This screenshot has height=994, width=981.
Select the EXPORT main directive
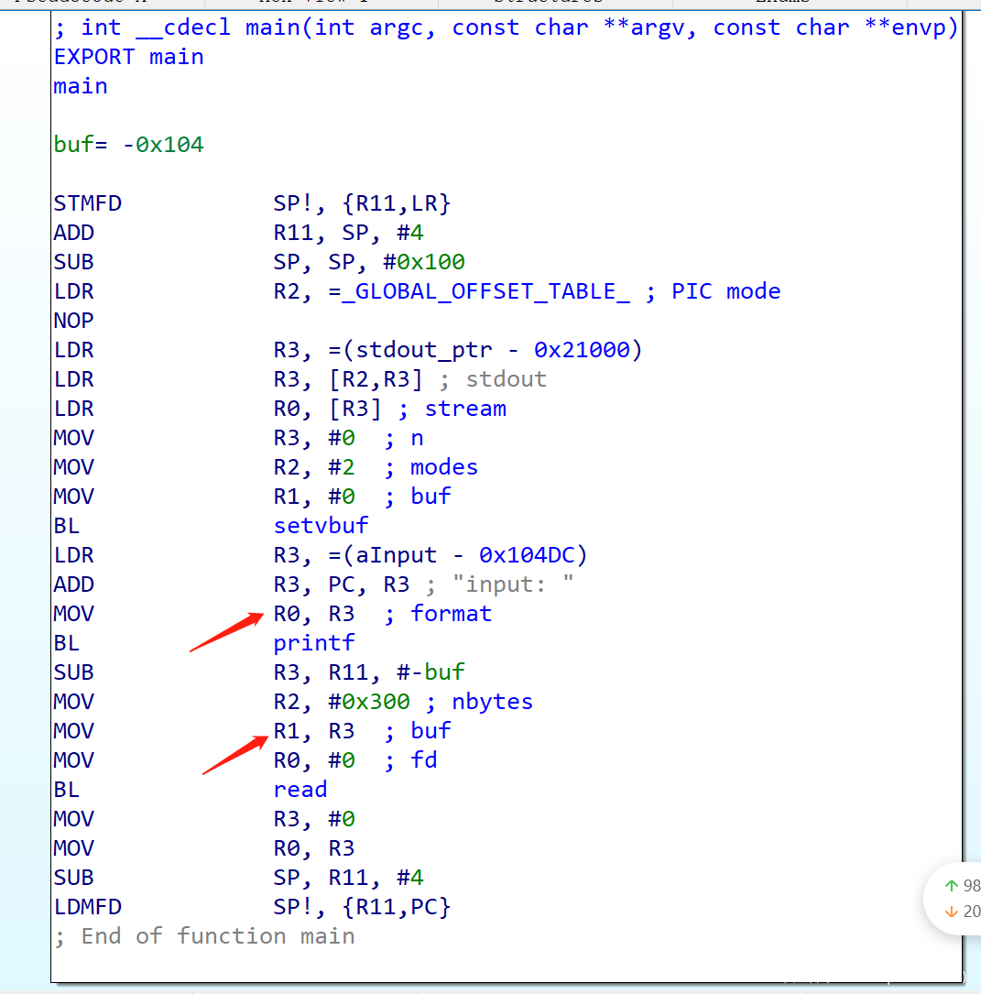128,57
